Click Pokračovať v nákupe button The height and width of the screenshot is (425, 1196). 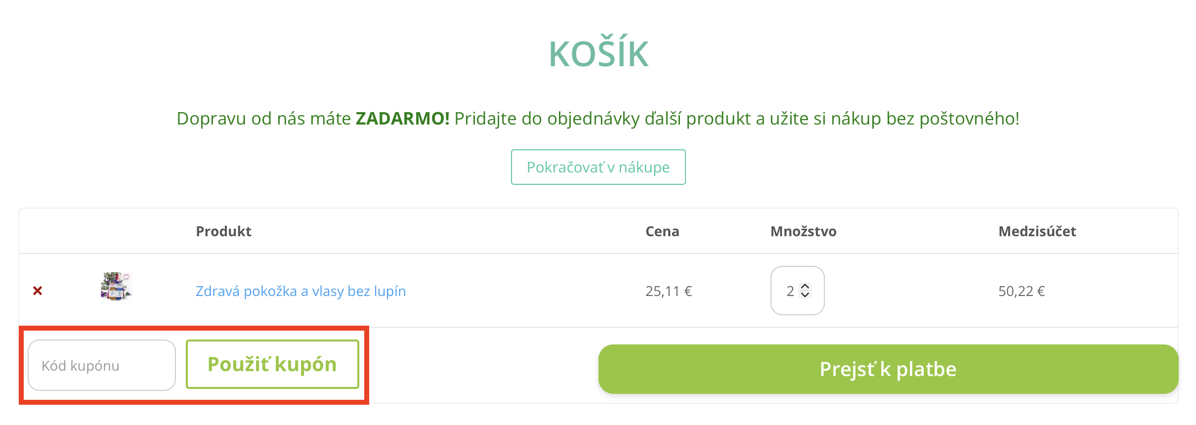pos(598,167)
